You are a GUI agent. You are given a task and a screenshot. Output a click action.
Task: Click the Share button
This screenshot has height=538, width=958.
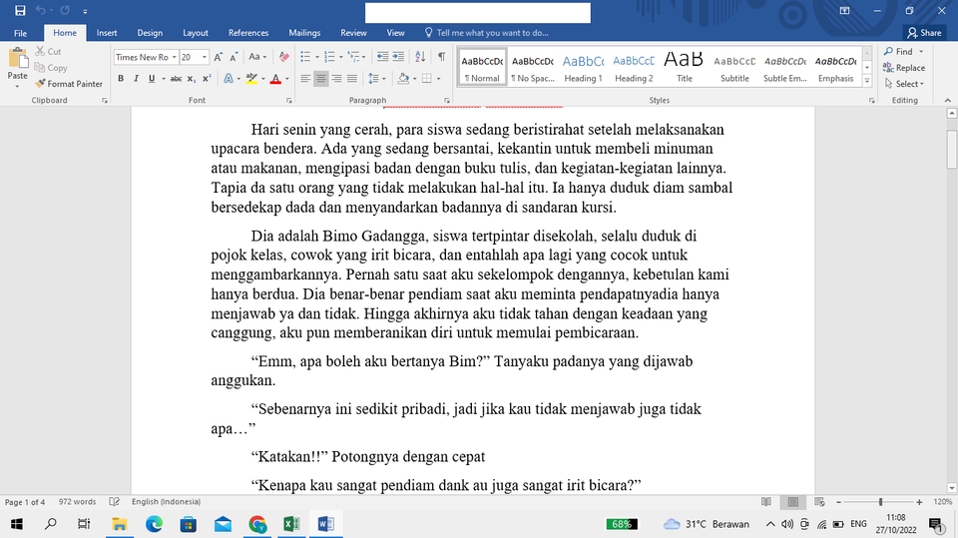coord(924,33)
